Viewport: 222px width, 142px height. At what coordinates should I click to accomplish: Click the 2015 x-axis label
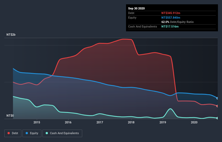click(x=37, y=122)
